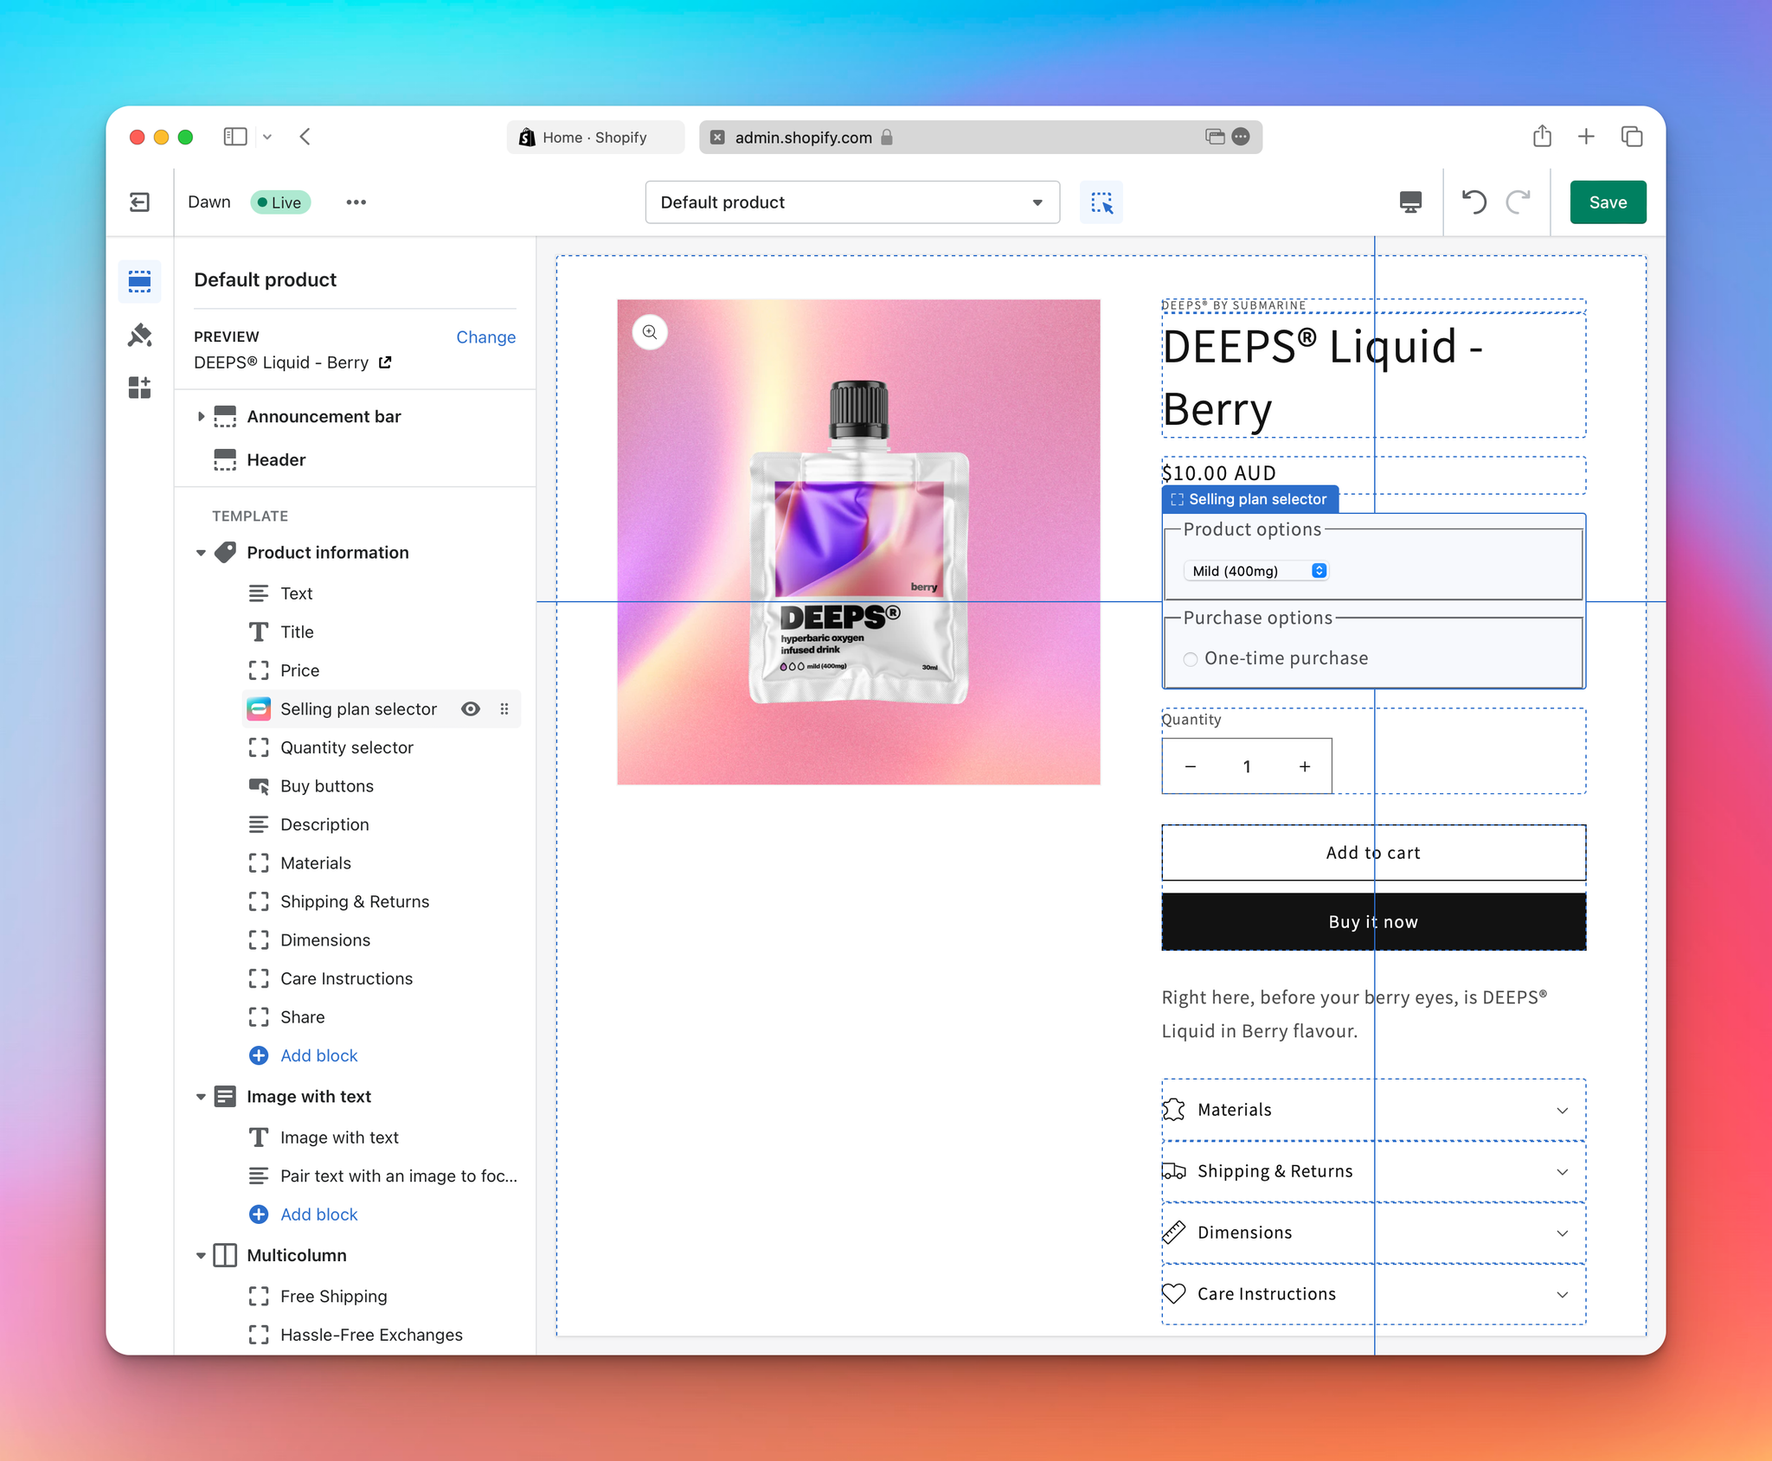Viewport: 1772px width, 1461px height.
Task: Click the page menu icon in address bar
Action: [x=1241, y=137]
